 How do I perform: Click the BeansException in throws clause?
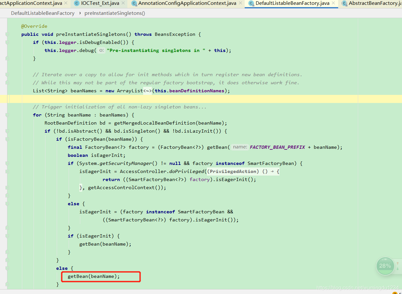pyautogui.click(x=175, y=34)
